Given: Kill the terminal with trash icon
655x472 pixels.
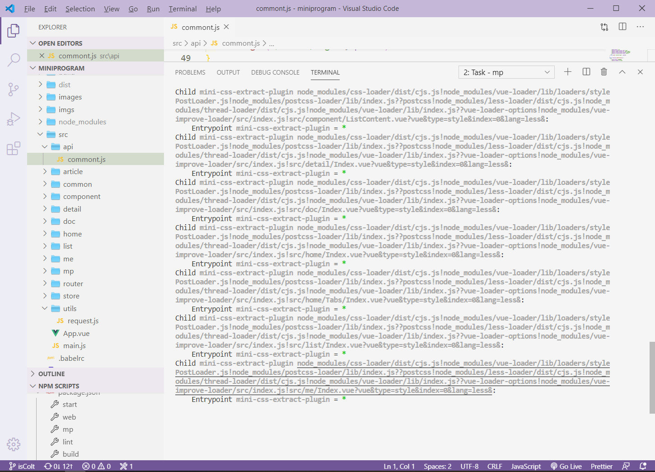Looking at the screenshot, I should 604,72.
